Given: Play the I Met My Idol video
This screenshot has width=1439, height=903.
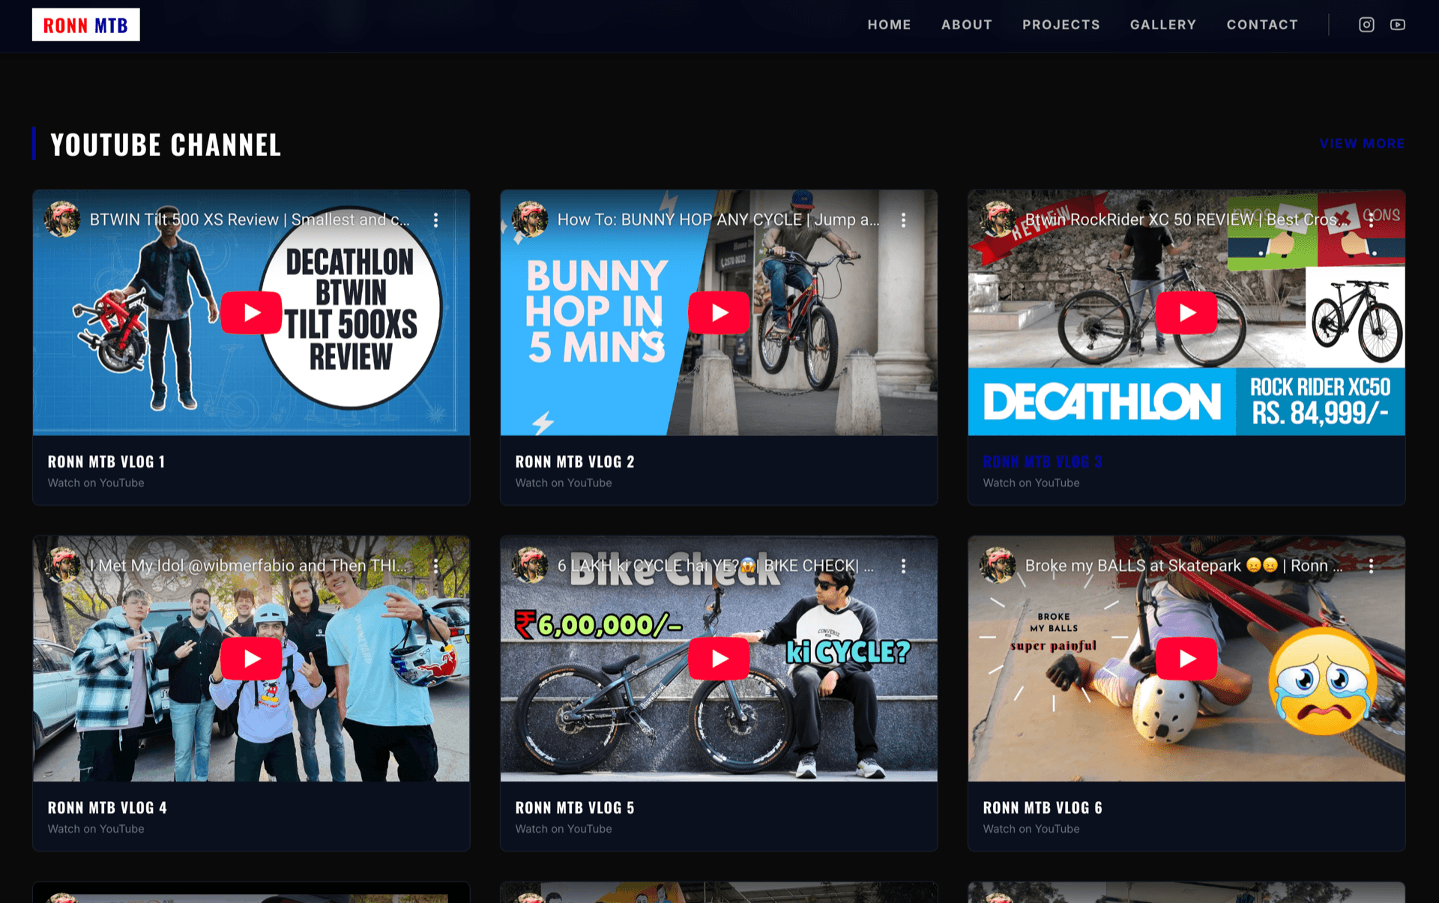Looking at the screenshot, I should click(x=251, y=659).
